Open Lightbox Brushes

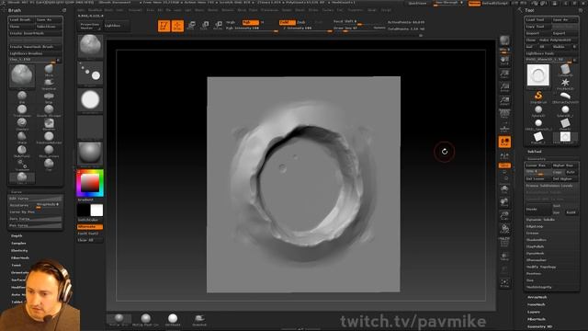pyautogui.click(x=35, y=53)
